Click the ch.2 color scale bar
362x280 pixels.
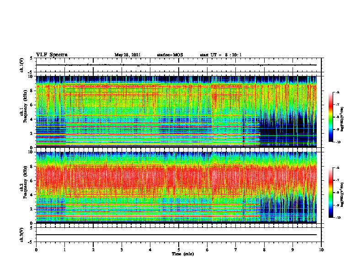(x=330, y=193)
